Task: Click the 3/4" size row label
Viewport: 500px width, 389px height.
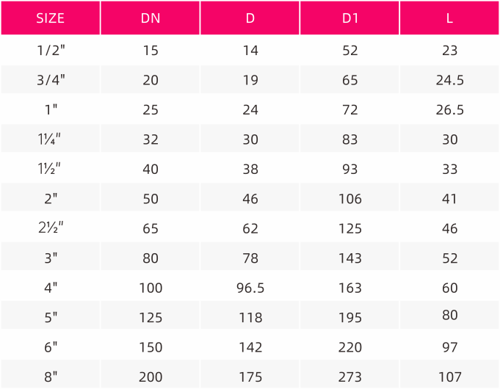Action: click(51, 80)
